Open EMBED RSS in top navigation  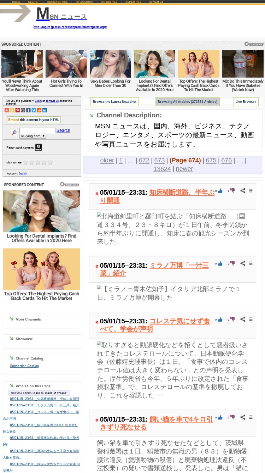point(110,2)
